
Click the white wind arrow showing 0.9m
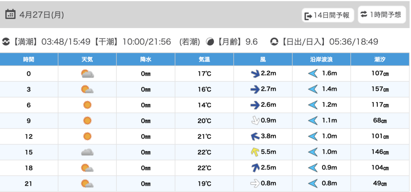(254, 120)
